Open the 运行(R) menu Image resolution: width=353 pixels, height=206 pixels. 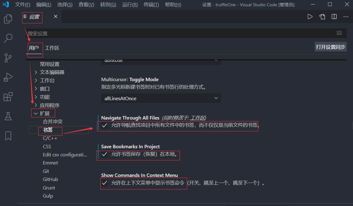130,4
